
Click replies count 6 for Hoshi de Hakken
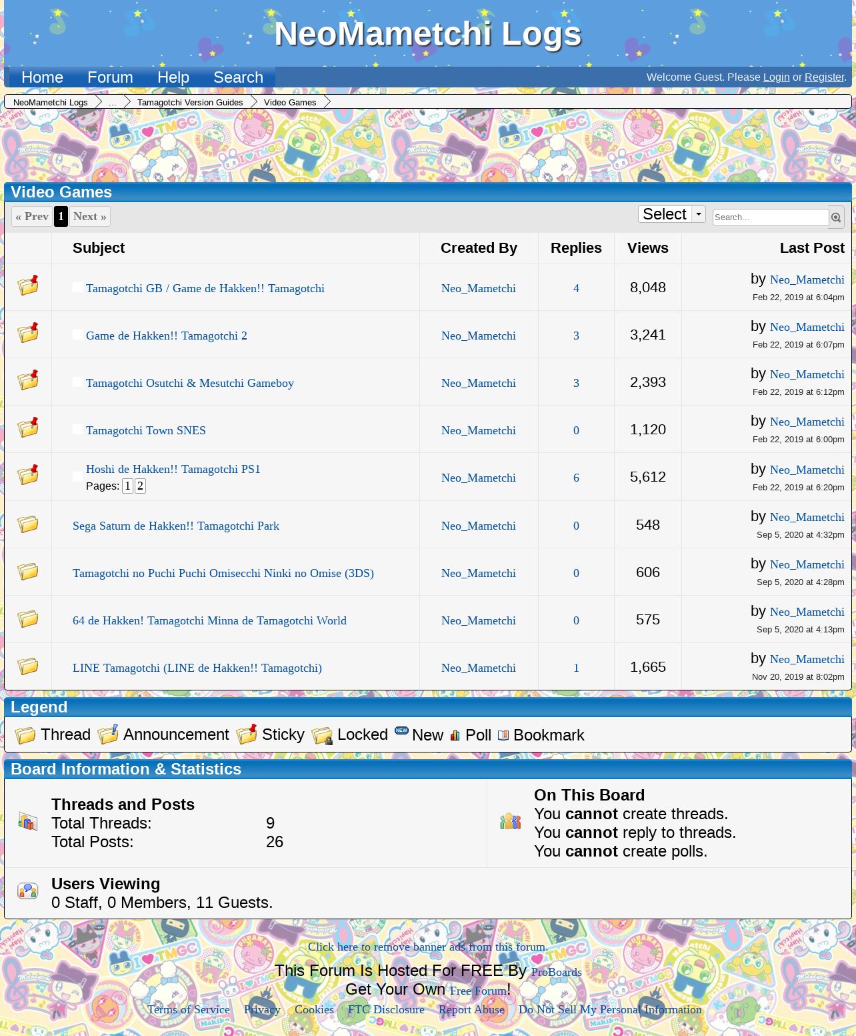point(576,478)
